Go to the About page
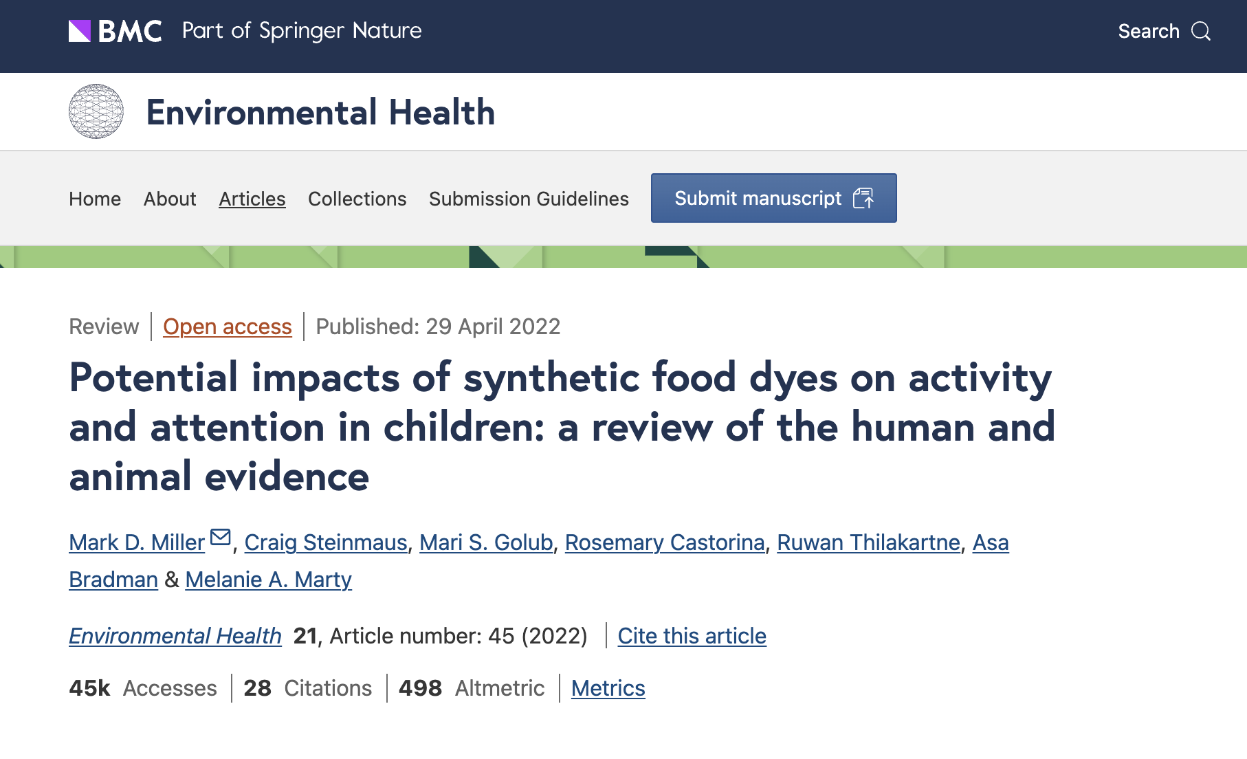Image resolution: width=1247 pixels, height=759 pixels. tap(170, 199)
